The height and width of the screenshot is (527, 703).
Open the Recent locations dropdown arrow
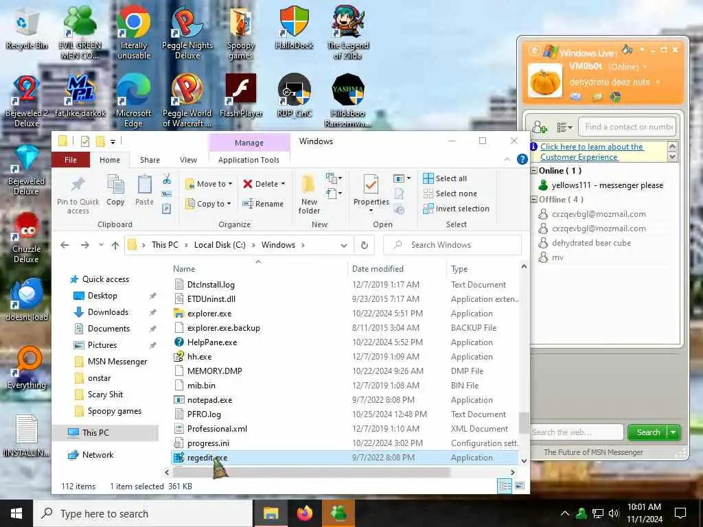click(x=102, y=245)
